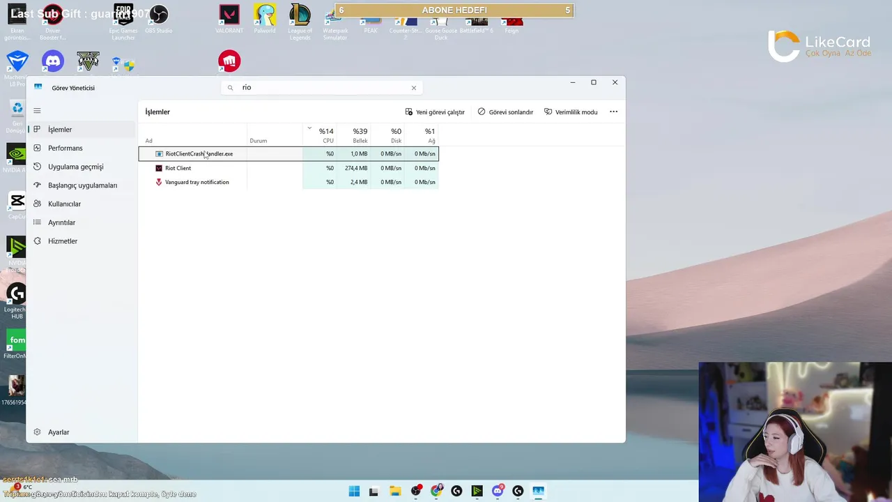Click Yeni görevi çalıştır button

[435, 112]
